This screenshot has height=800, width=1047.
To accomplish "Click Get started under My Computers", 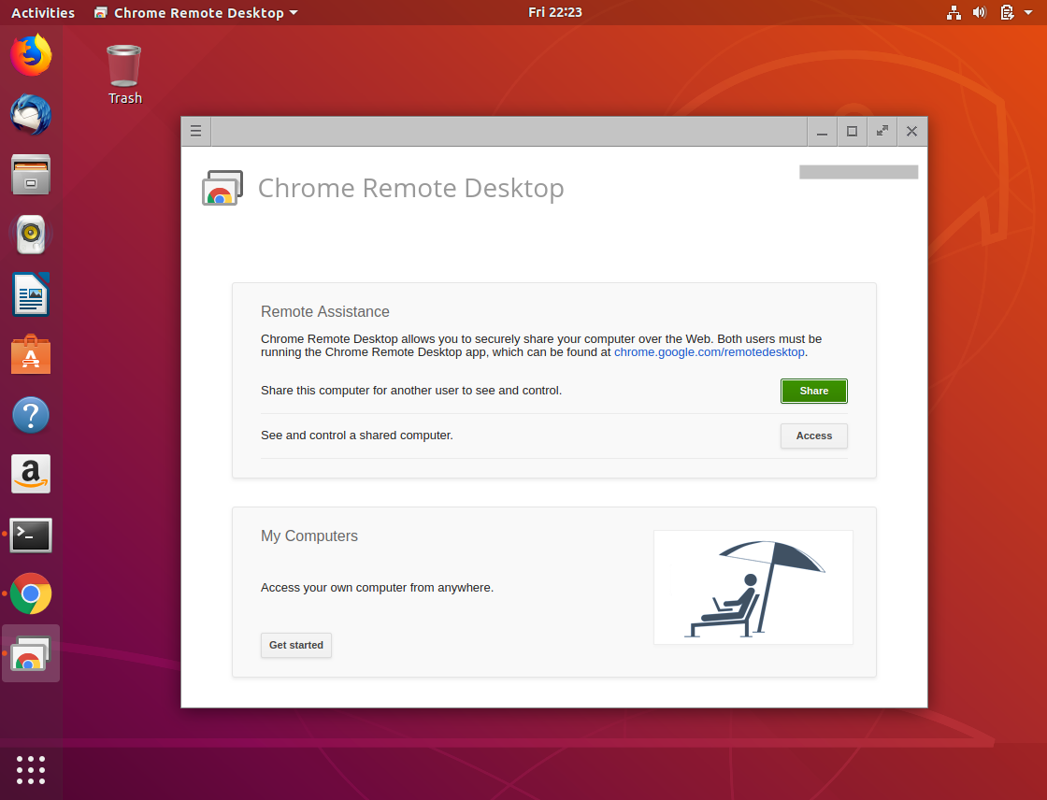I will click(295, 645).
